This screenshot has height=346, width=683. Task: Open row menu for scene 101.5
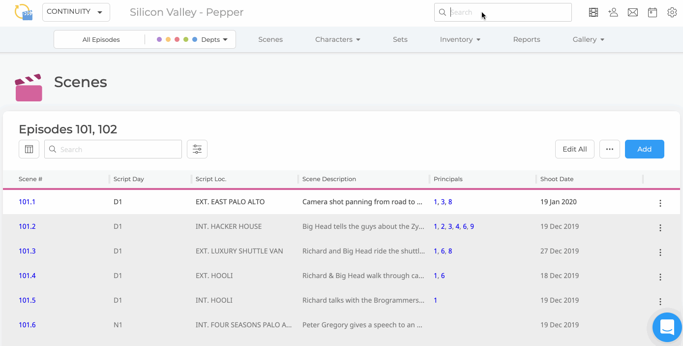[660, 302]
